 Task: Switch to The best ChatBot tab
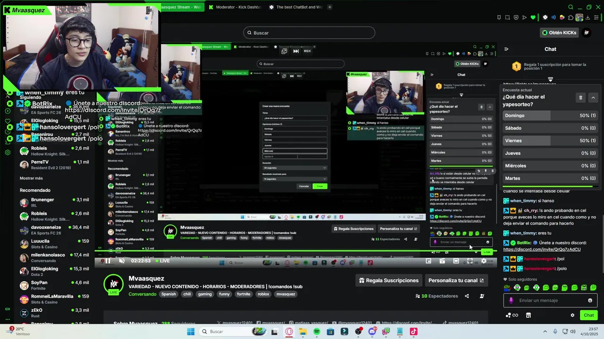296,7
